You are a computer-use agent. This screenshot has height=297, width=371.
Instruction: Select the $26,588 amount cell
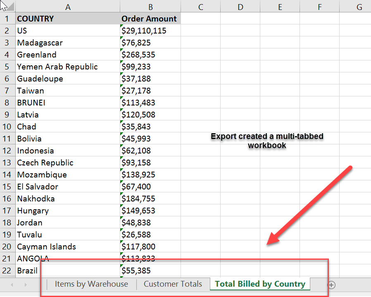[150, 235]
